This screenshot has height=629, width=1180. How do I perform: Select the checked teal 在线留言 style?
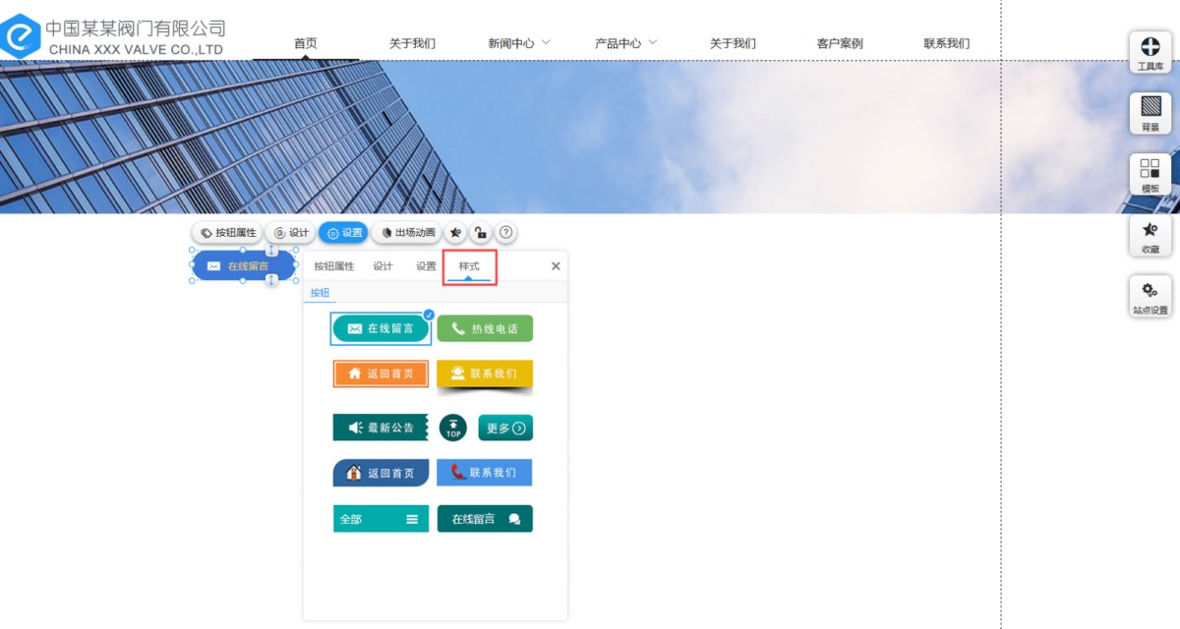381,328
